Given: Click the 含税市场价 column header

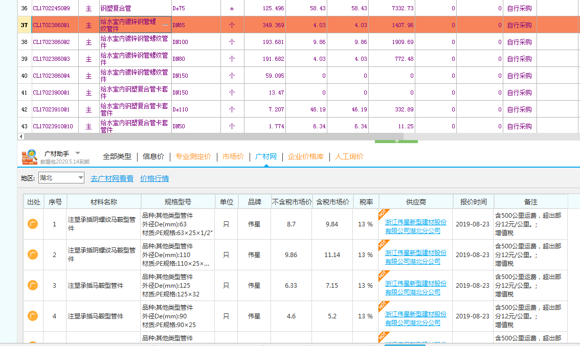Looking at the screenshot, I should click(333, 202).
